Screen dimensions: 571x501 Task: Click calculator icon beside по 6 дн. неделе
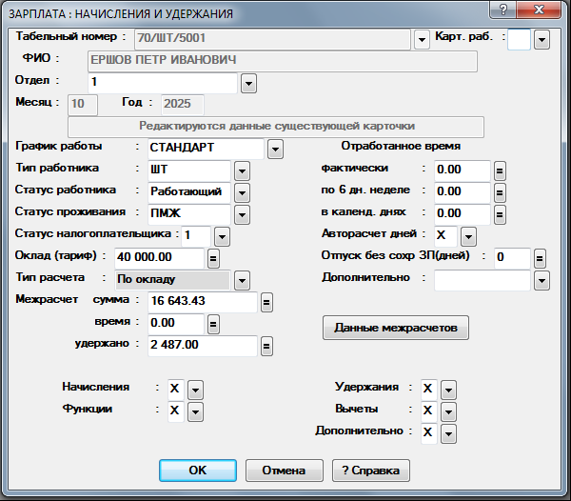[x=499, y=192]
